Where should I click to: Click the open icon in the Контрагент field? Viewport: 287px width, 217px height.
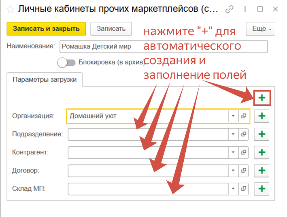click(244, 152)
